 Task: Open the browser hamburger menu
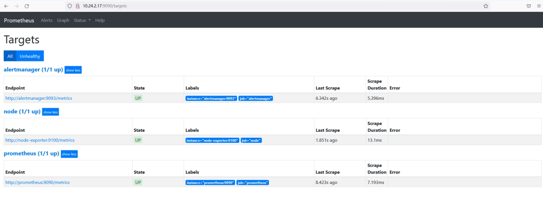539,6
